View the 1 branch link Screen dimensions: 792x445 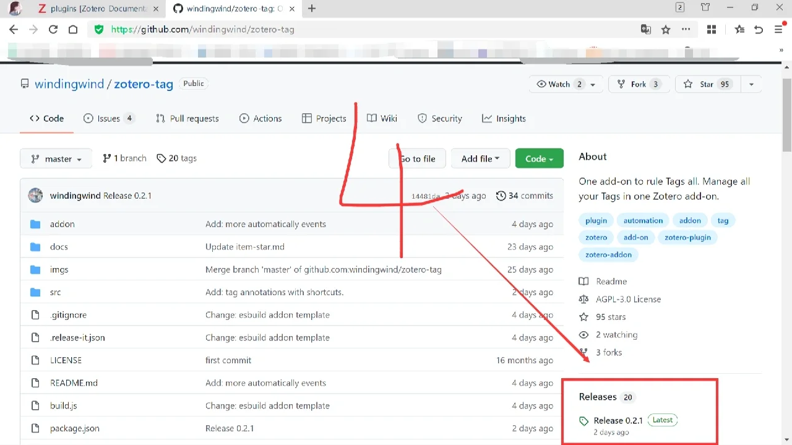point(124,158)
